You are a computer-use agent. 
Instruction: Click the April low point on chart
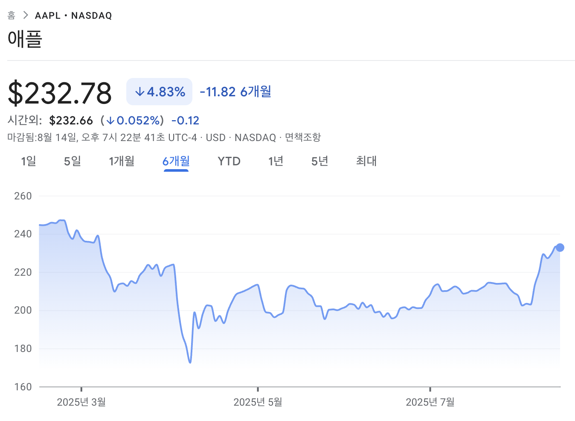(x=190, y=362)
